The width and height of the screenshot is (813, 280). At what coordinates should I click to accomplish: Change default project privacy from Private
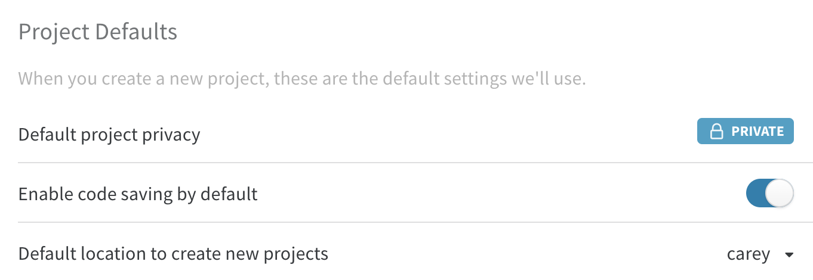(745, 132)
